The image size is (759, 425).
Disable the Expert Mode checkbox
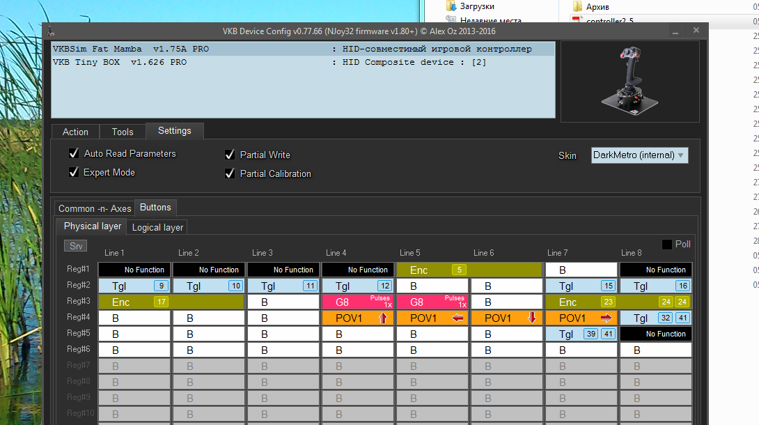click(x=74, y=172)
